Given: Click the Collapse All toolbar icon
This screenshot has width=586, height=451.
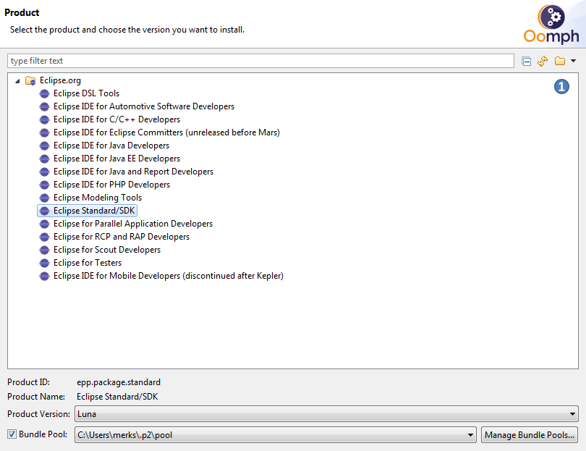Looking at the screenshot, I should point(526,62).
